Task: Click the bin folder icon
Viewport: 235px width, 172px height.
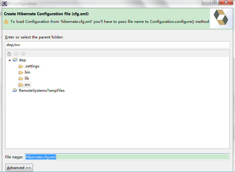Action: point(21,72)
